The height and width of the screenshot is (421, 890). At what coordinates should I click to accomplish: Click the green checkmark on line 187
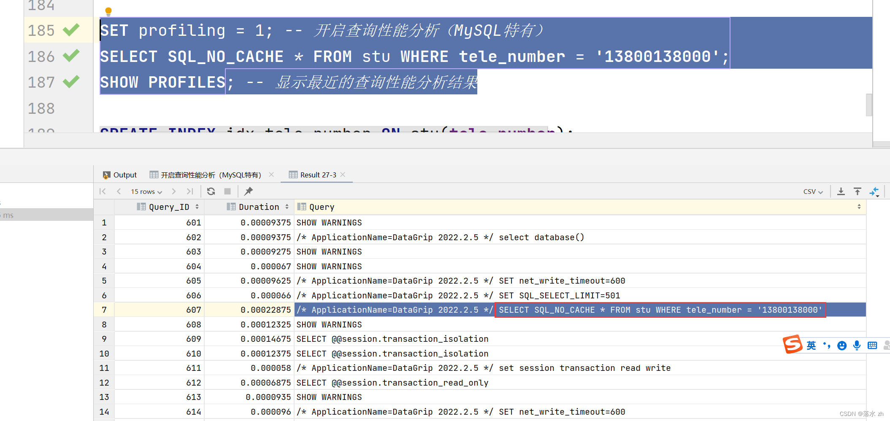coord(71,81)
